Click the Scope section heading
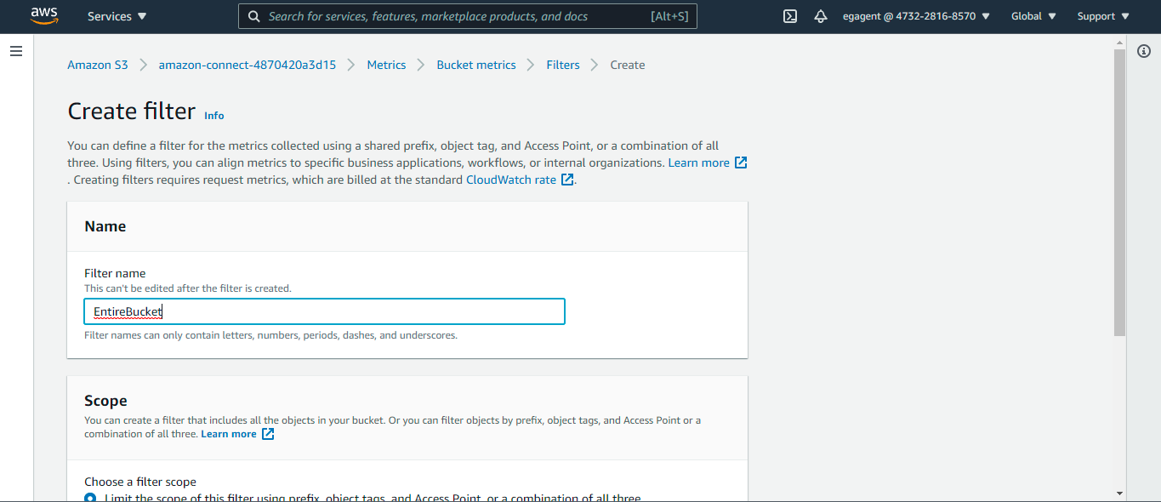Image resolution: width=1161 pixels, height=502 pixels. [x=105, y=401]
